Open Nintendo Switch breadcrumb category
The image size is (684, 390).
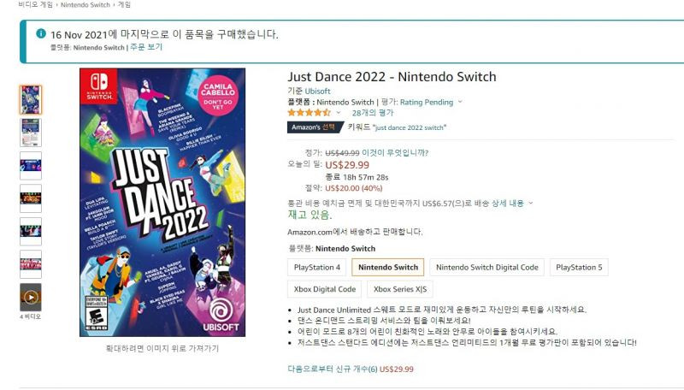point(85,5)
